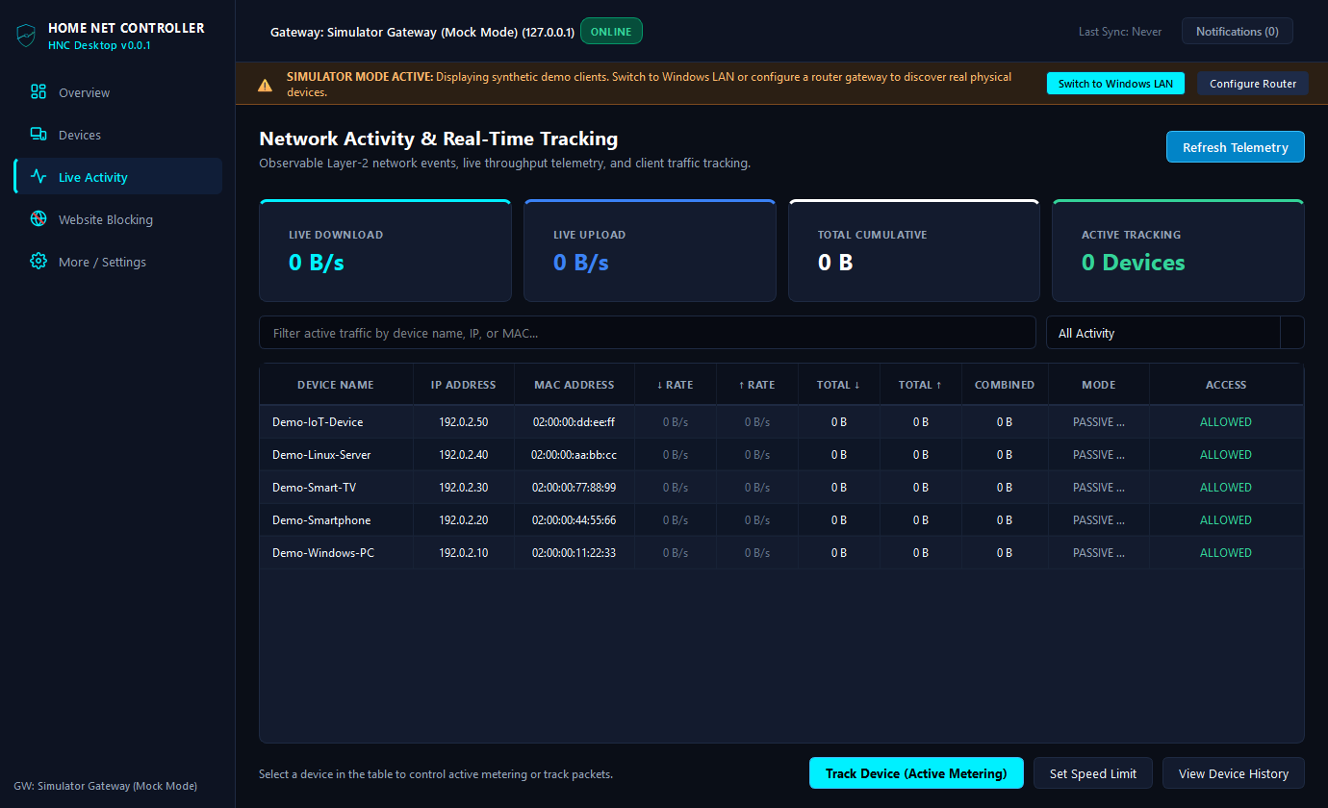Click Last Sync: Never text
This screenshot has height=808, width=1328.
1120,32
